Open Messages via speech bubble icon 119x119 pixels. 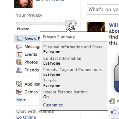click(19, 47)
